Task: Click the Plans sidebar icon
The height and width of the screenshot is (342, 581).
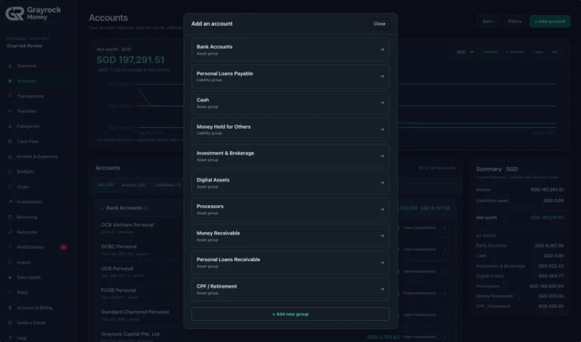Action: click(10, 292)
